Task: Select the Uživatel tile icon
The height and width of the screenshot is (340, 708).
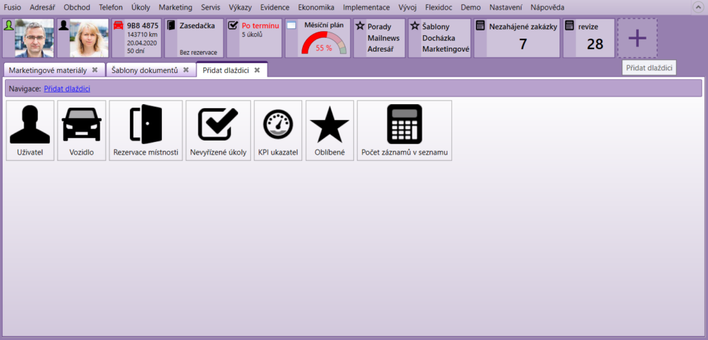Action: pos(30,130)
